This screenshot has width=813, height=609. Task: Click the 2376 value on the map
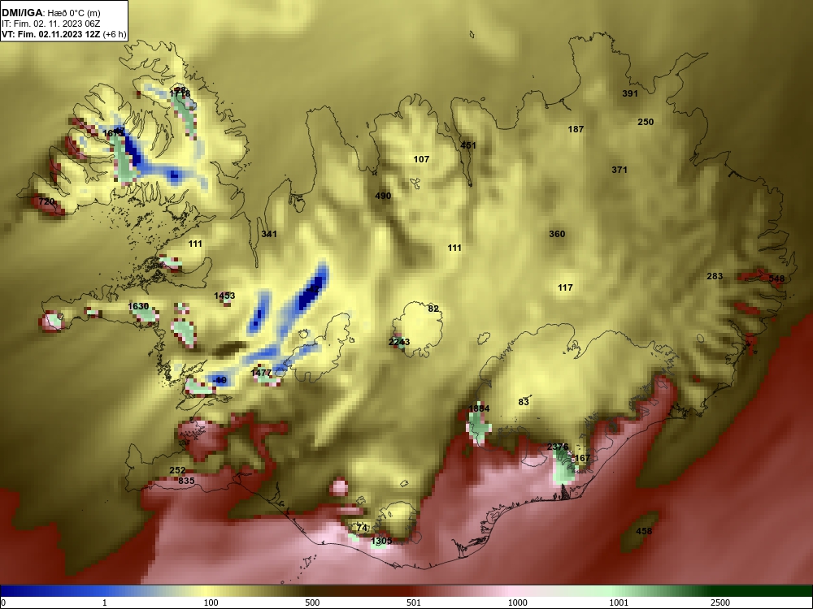click(558, 447)
